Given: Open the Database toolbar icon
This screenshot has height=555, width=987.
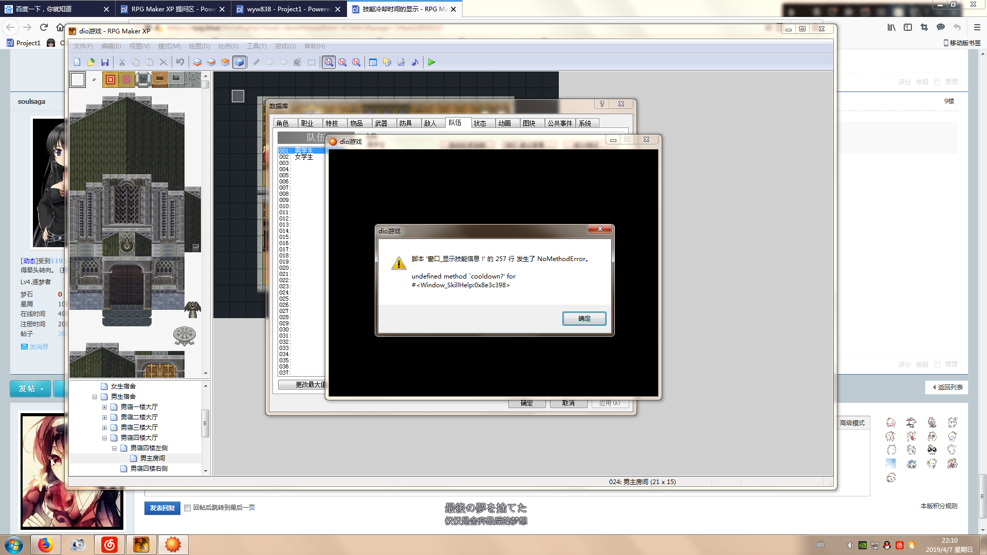Looking at the screenshot, I should coord(373,62).
